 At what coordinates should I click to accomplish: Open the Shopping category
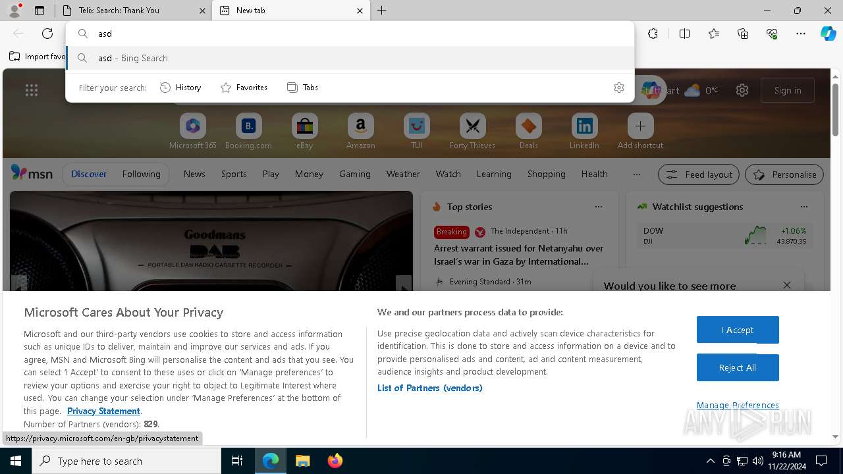click(x=547, y=174)
